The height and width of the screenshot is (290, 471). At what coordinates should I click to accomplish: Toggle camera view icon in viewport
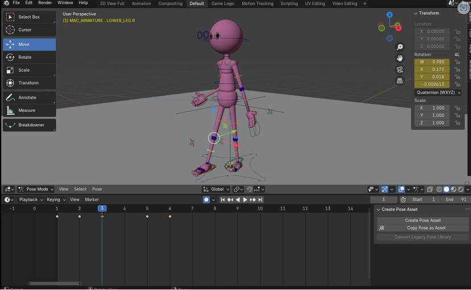(x=400, y=69)
